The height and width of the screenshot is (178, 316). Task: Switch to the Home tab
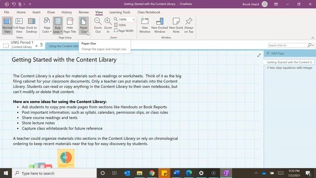pos(21,12)
